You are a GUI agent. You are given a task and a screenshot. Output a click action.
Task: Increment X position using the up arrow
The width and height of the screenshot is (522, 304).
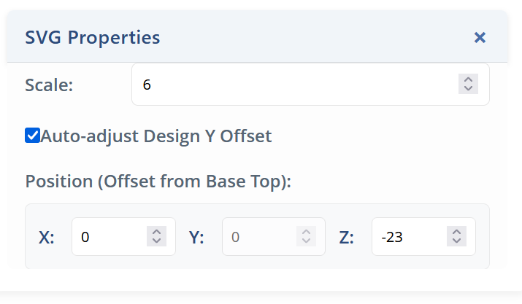pyautogui.click(x=156, y=233)
